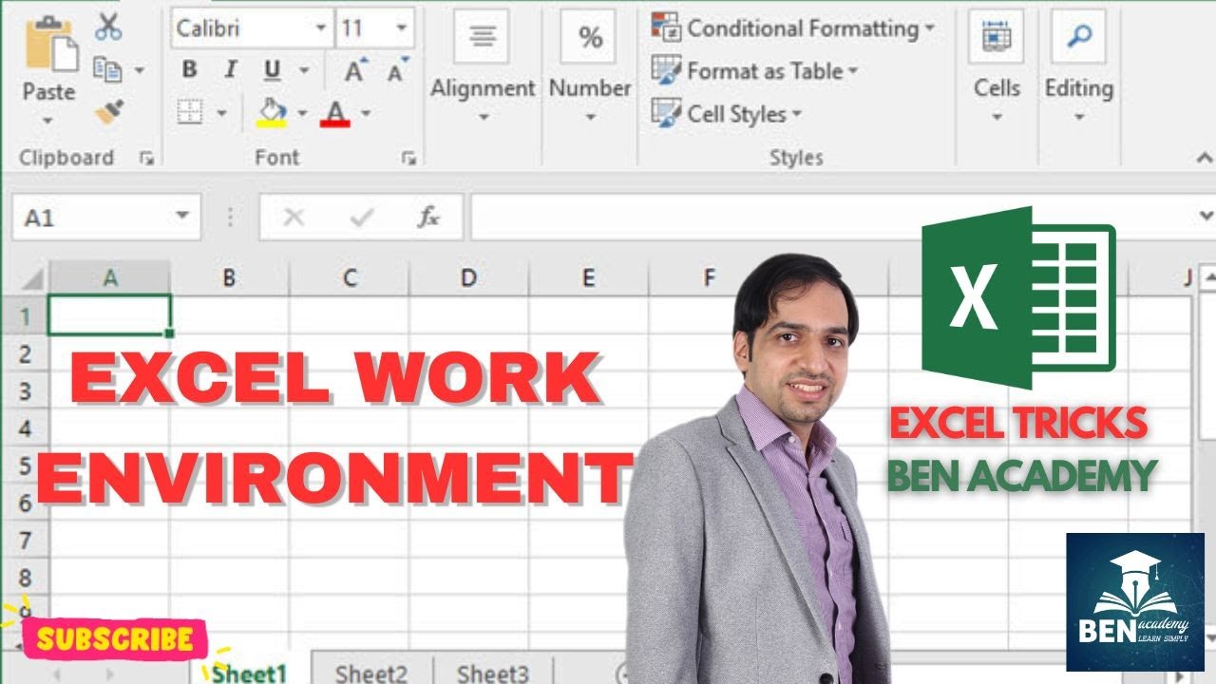Screen dimensions: 1216x684
Task: Select column F header
Action: pos(709,277)
